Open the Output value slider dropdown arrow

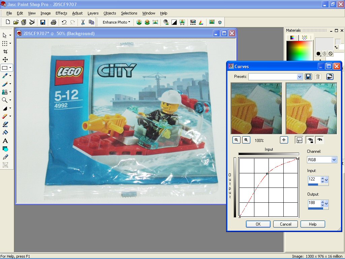[x=326, y=204]
